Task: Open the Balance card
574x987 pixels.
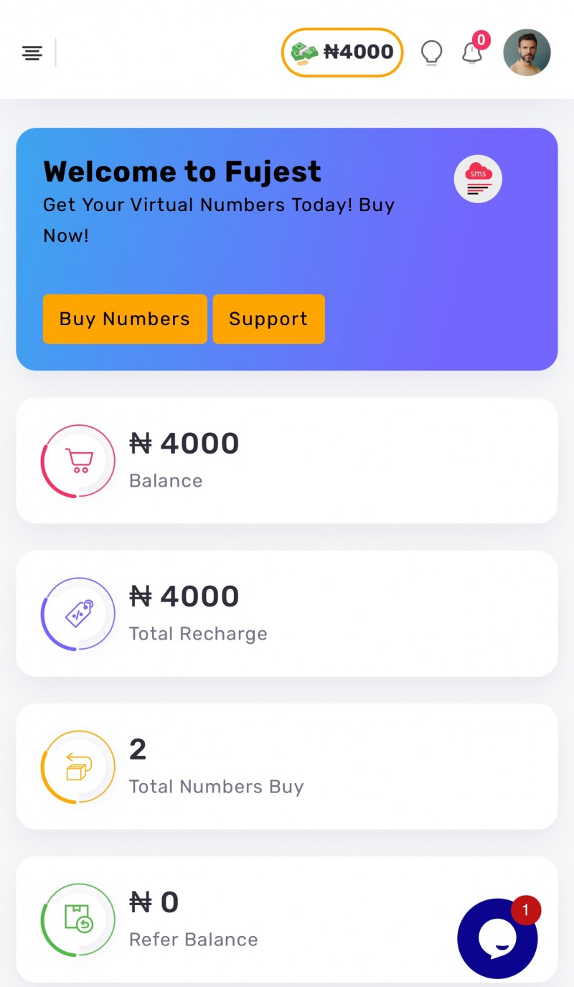Action: 323,461
